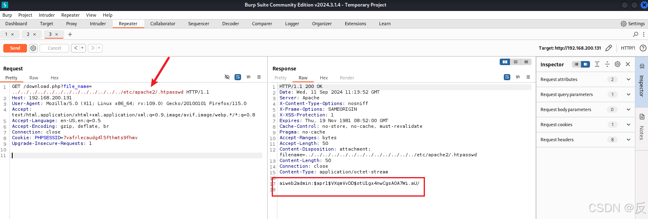Close the Inspector panel
The width and height of the screenshot is (648, 219).
[x=628, y=64]
